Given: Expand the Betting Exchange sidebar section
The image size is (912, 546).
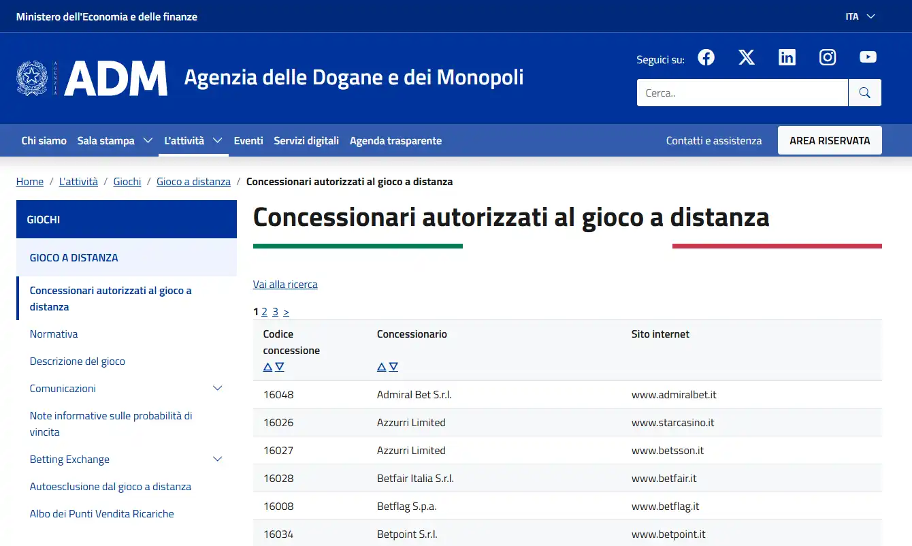Looking at the screenshot, I should coord(218,460).
